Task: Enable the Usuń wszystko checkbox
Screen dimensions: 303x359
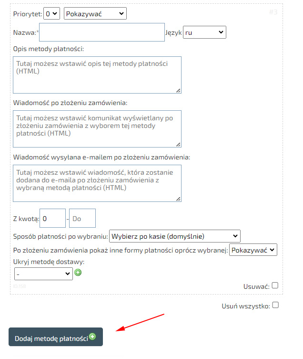Action: (x=275, y=306)
